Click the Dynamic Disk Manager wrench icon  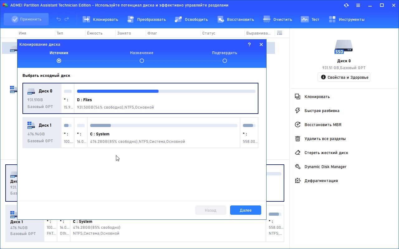coord(298,167)
